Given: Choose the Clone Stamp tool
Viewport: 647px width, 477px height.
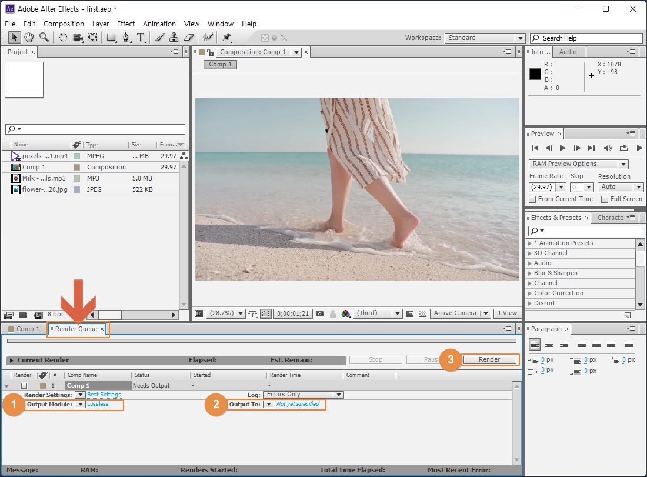Looking at the screenshot, I should click(x=174, y=38).
